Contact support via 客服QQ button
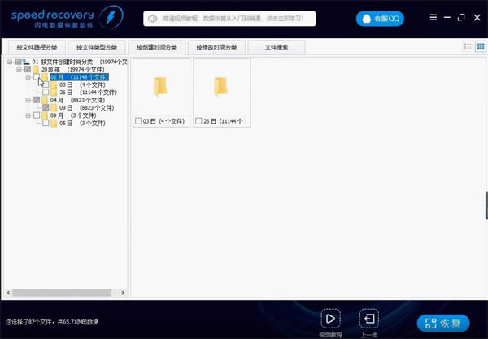 (381, 19)
